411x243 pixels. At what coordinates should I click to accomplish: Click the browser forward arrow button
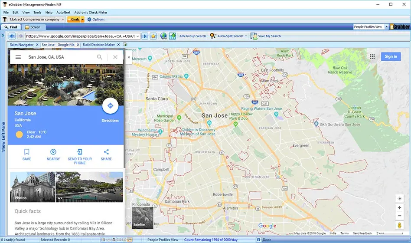[20, 36]
